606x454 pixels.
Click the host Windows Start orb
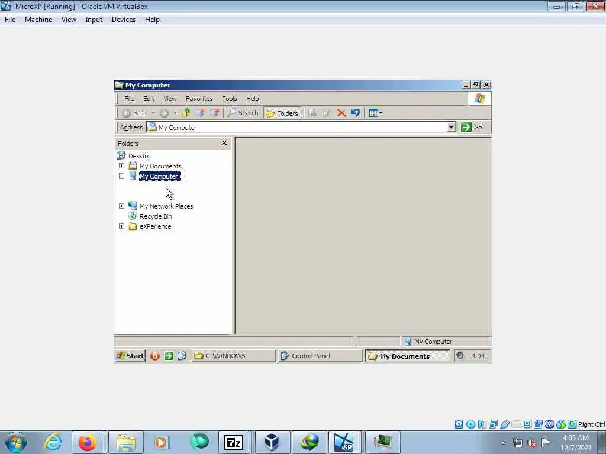[x=16, y=442]
